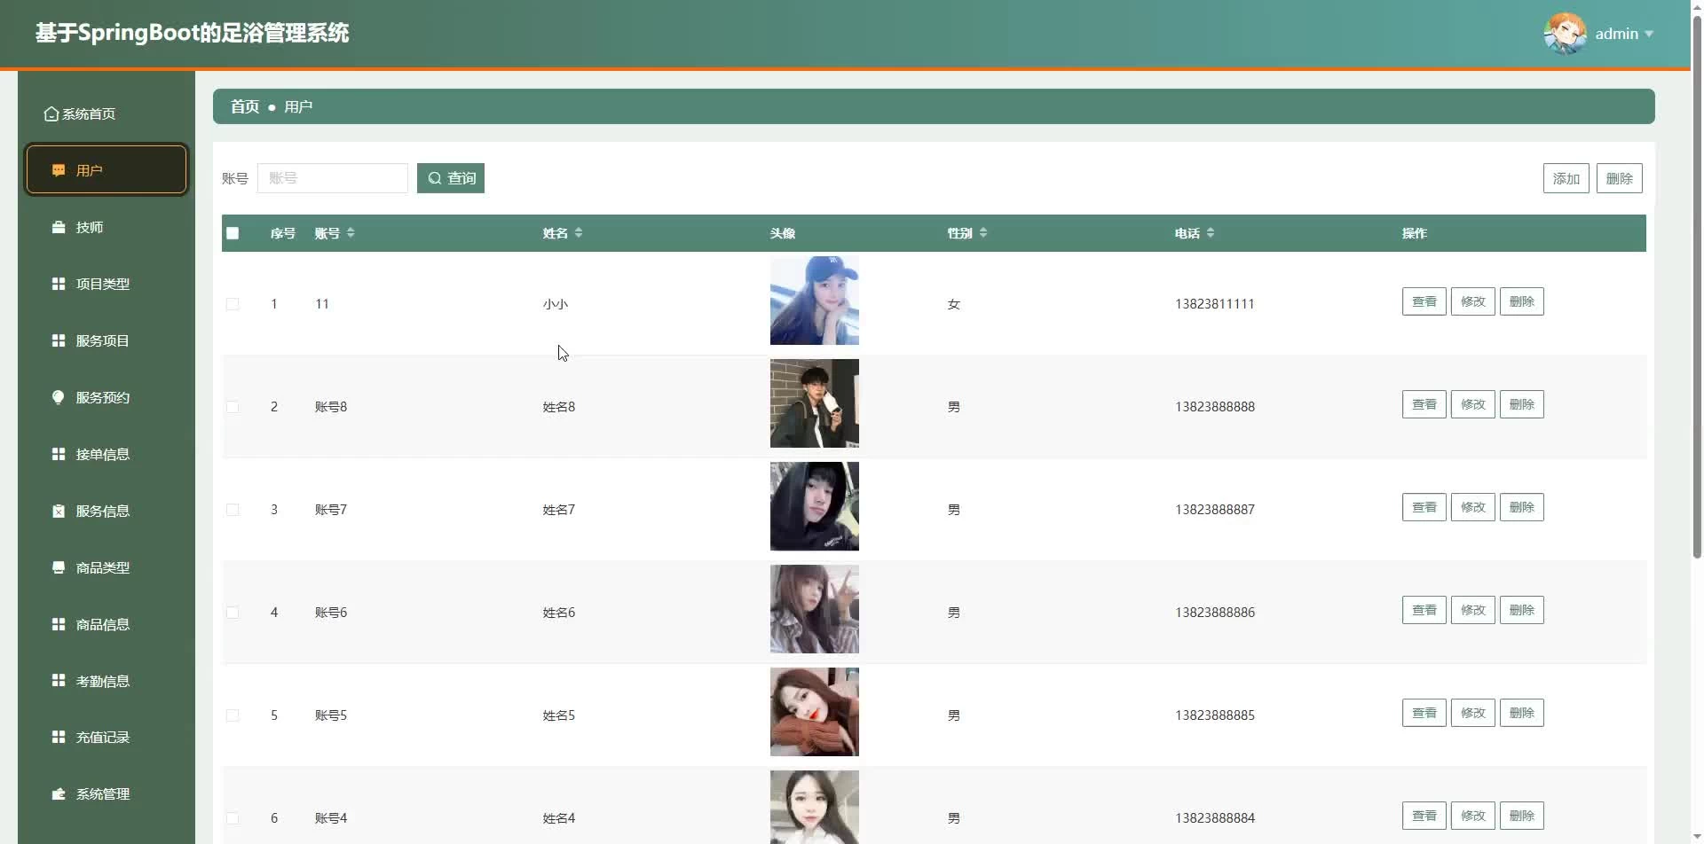
Task: Open 商品信息 menu item
Action: (x=106, y=624)
